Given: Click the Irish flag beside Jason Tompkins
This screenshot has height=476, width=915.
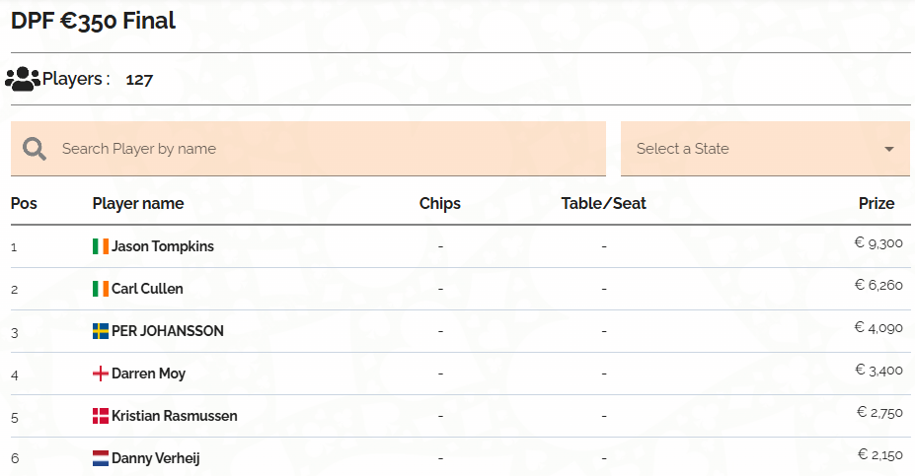Looking at the screenshot, I should pos(101,246).
